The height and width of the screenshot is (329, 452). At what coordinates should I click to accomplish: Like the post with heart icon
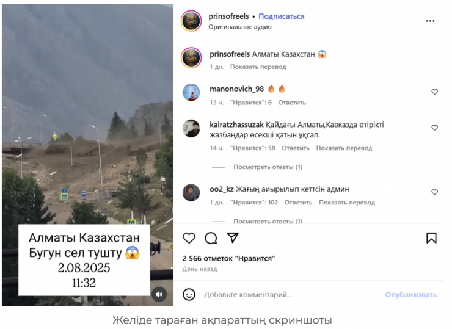pyautogui.click(x=189, y=238)
